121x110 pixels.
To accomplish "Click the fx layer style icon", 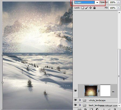I will coord(85,109).
